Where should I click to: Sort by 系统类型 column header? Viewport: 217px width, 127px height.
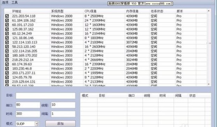pos(57,11)
